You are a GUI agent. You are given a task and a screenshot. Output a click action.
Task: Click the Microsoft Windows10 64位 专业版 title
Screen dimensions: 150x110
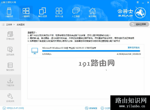click(x=69, y=48)
